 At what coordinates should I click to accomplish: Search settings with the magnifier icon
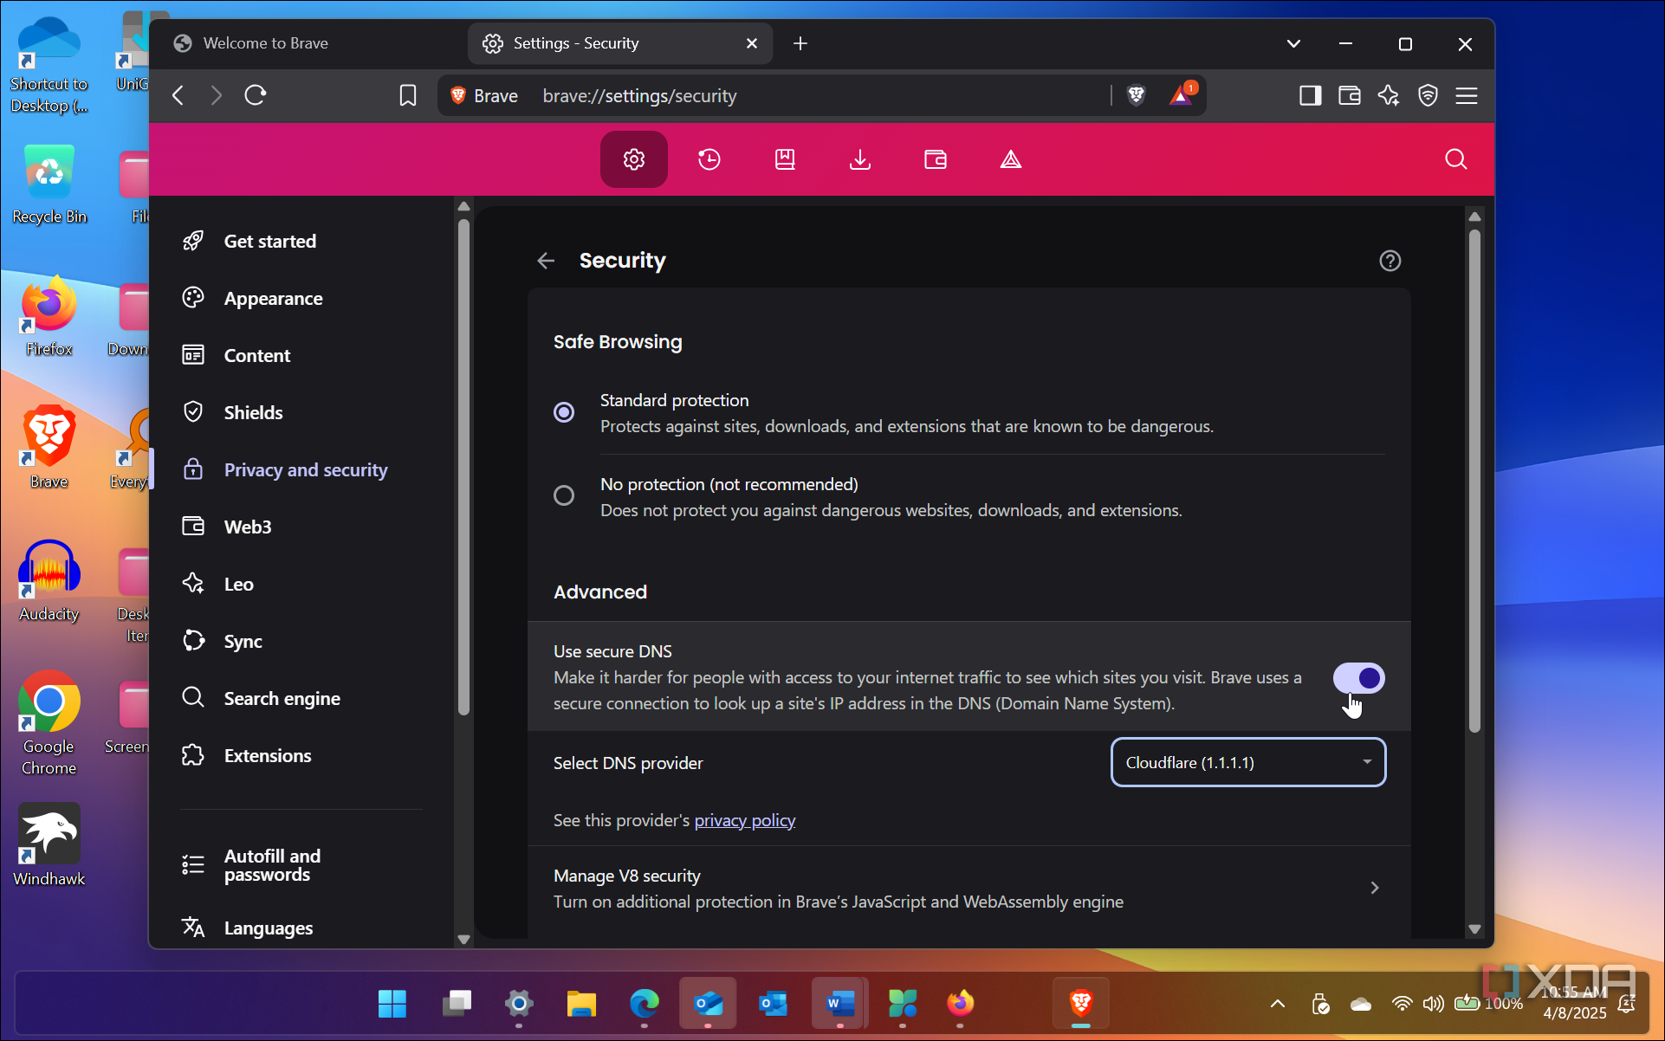pyautogui.click(x=1456, y=159)
